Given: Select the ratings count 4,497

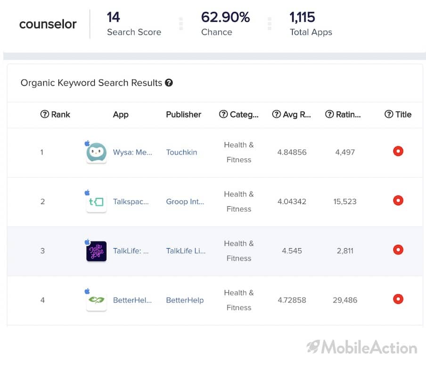Looking at the screenshot, I should [345, 152].
